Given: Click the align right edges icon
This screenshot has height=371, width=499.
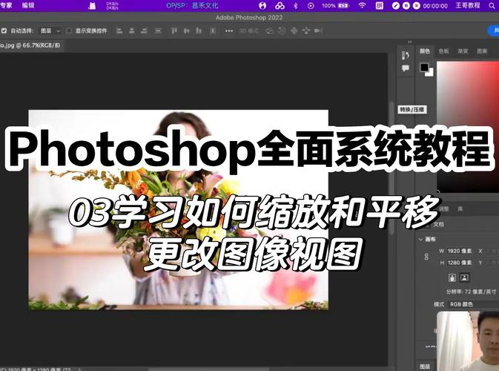Looking at the screenshot, I should point(144,30).
